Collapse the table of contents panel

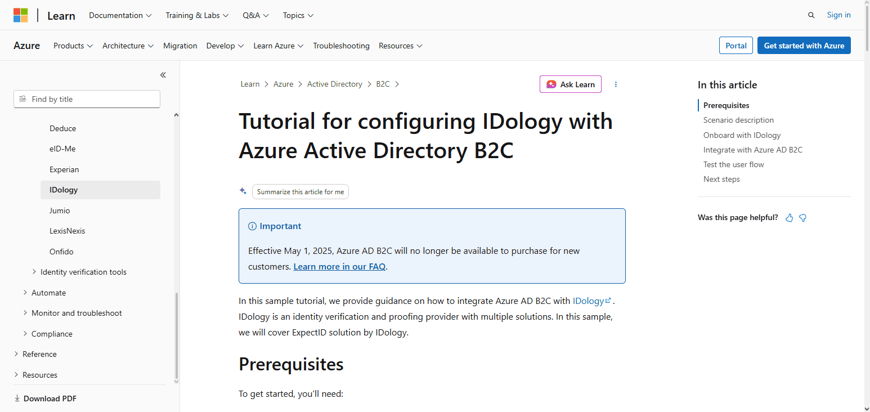pos(163,75)
